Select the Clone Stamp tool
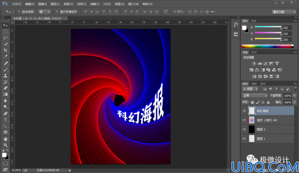This screenshot has height=173, width=299. pos(6,76)
